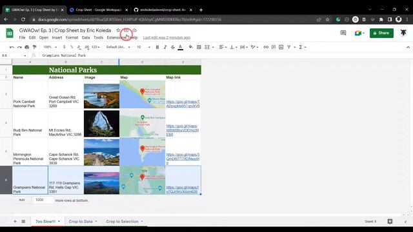Open the File menu
413x232 pixels.
tap(22, 37)
